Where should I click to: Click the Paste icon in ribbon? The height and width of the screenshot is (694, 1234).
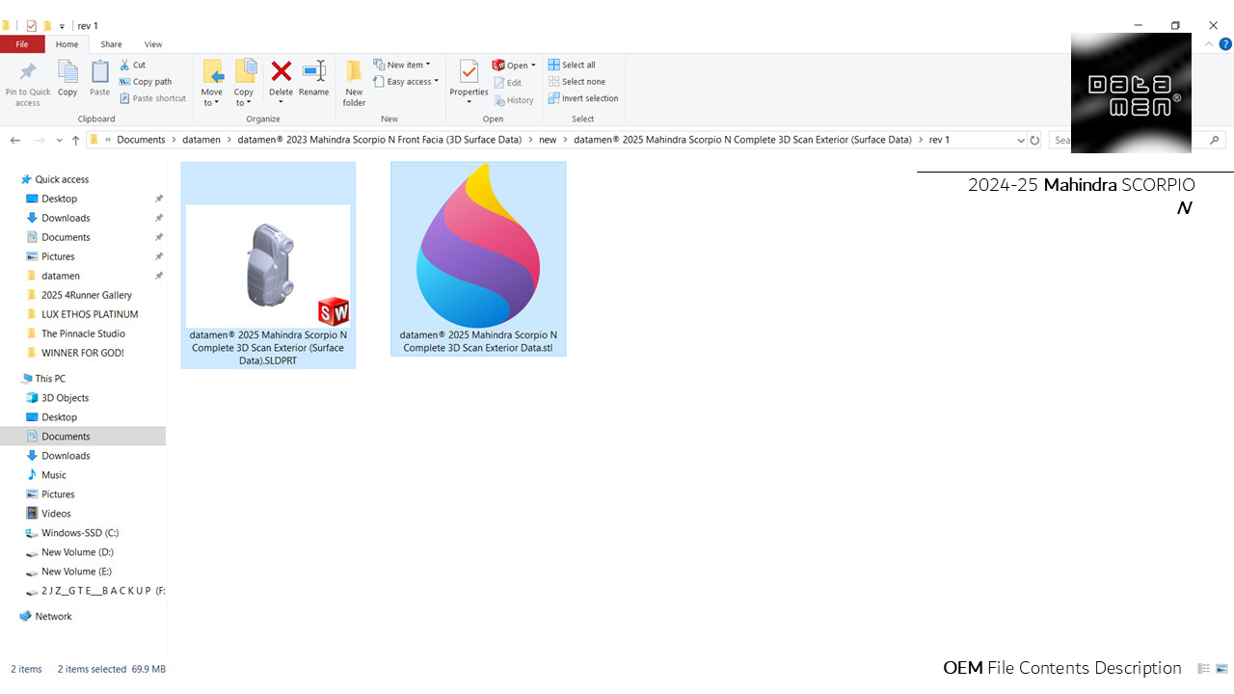click(x=100, y=79)
